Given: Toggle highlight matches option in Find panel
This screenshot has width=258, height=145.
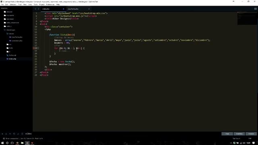Looking at the screenshot, I should coord(22,134).
